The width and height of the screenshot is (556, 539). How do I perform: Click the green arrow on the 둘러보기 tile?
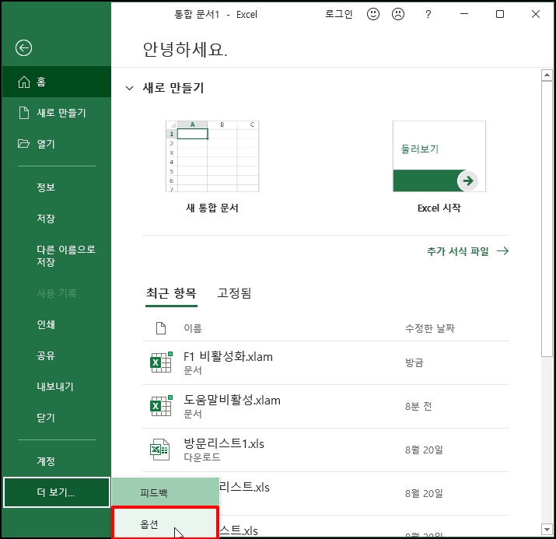pyautogui.click(x=467, y=181)
